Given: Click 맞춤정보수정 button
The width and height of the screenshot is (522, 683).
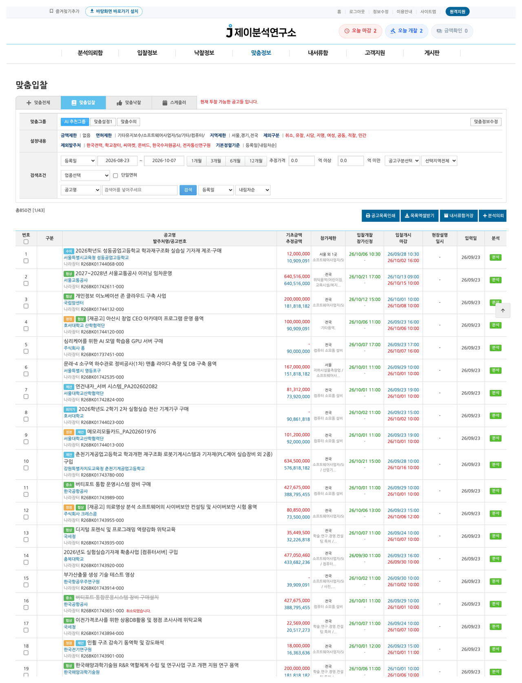Looking at the screenshot, I should tap(486, 122).
